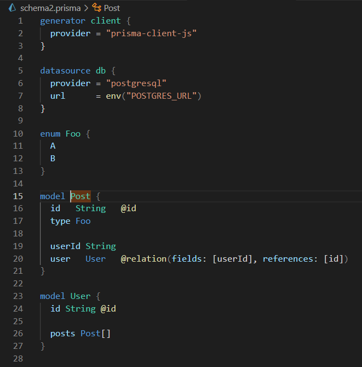Screen dimensions: 362x367
Task: Click the "postgresql" string
Action: click(x=136, y=83)
